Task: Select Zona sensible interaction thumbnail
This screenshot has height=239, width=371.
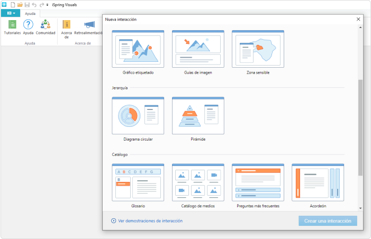Action: pyautogui.click(x=258, y=49)
